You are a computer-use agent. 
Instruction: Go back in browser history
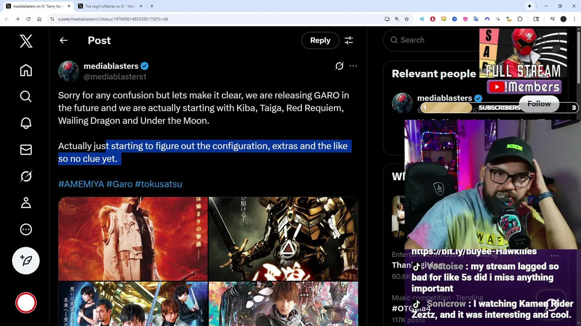coord(7,19)
